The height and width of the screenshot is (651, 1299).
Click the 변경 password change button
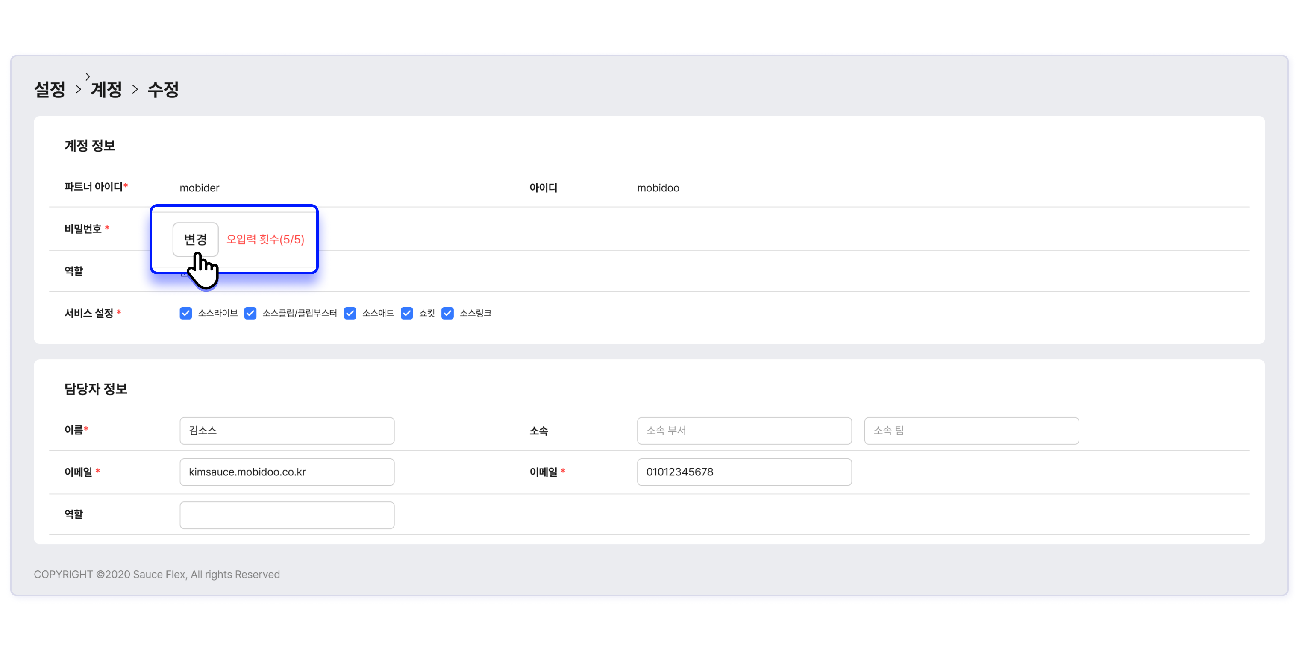click(x=195, y=239)
